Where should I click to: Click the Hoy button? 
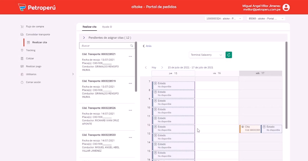click(x=154, y=68)
